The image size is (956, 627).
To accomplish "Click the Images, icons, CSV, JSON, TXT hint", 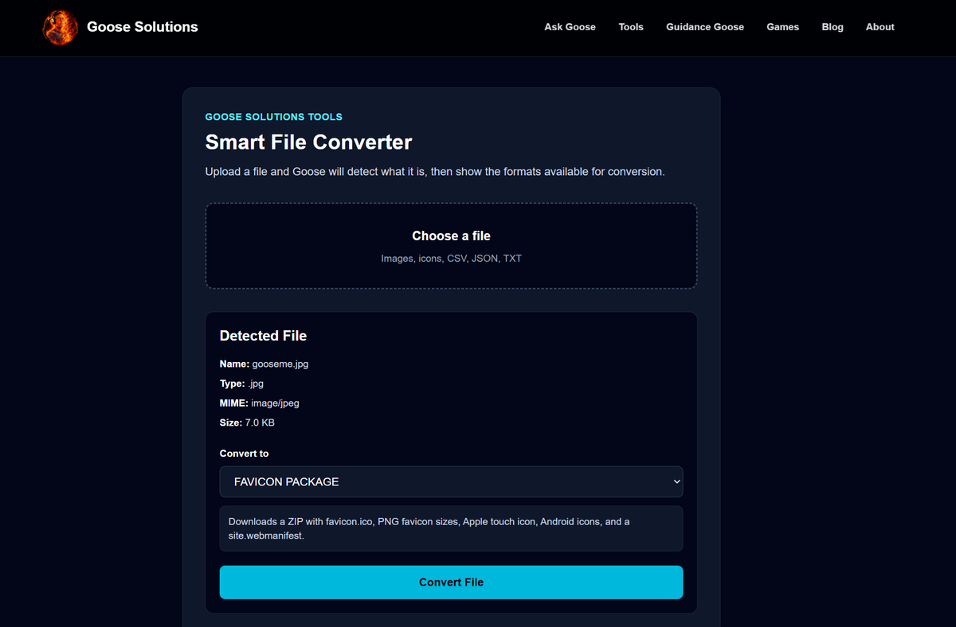I will pyautogui.click(x=451, y=259).
